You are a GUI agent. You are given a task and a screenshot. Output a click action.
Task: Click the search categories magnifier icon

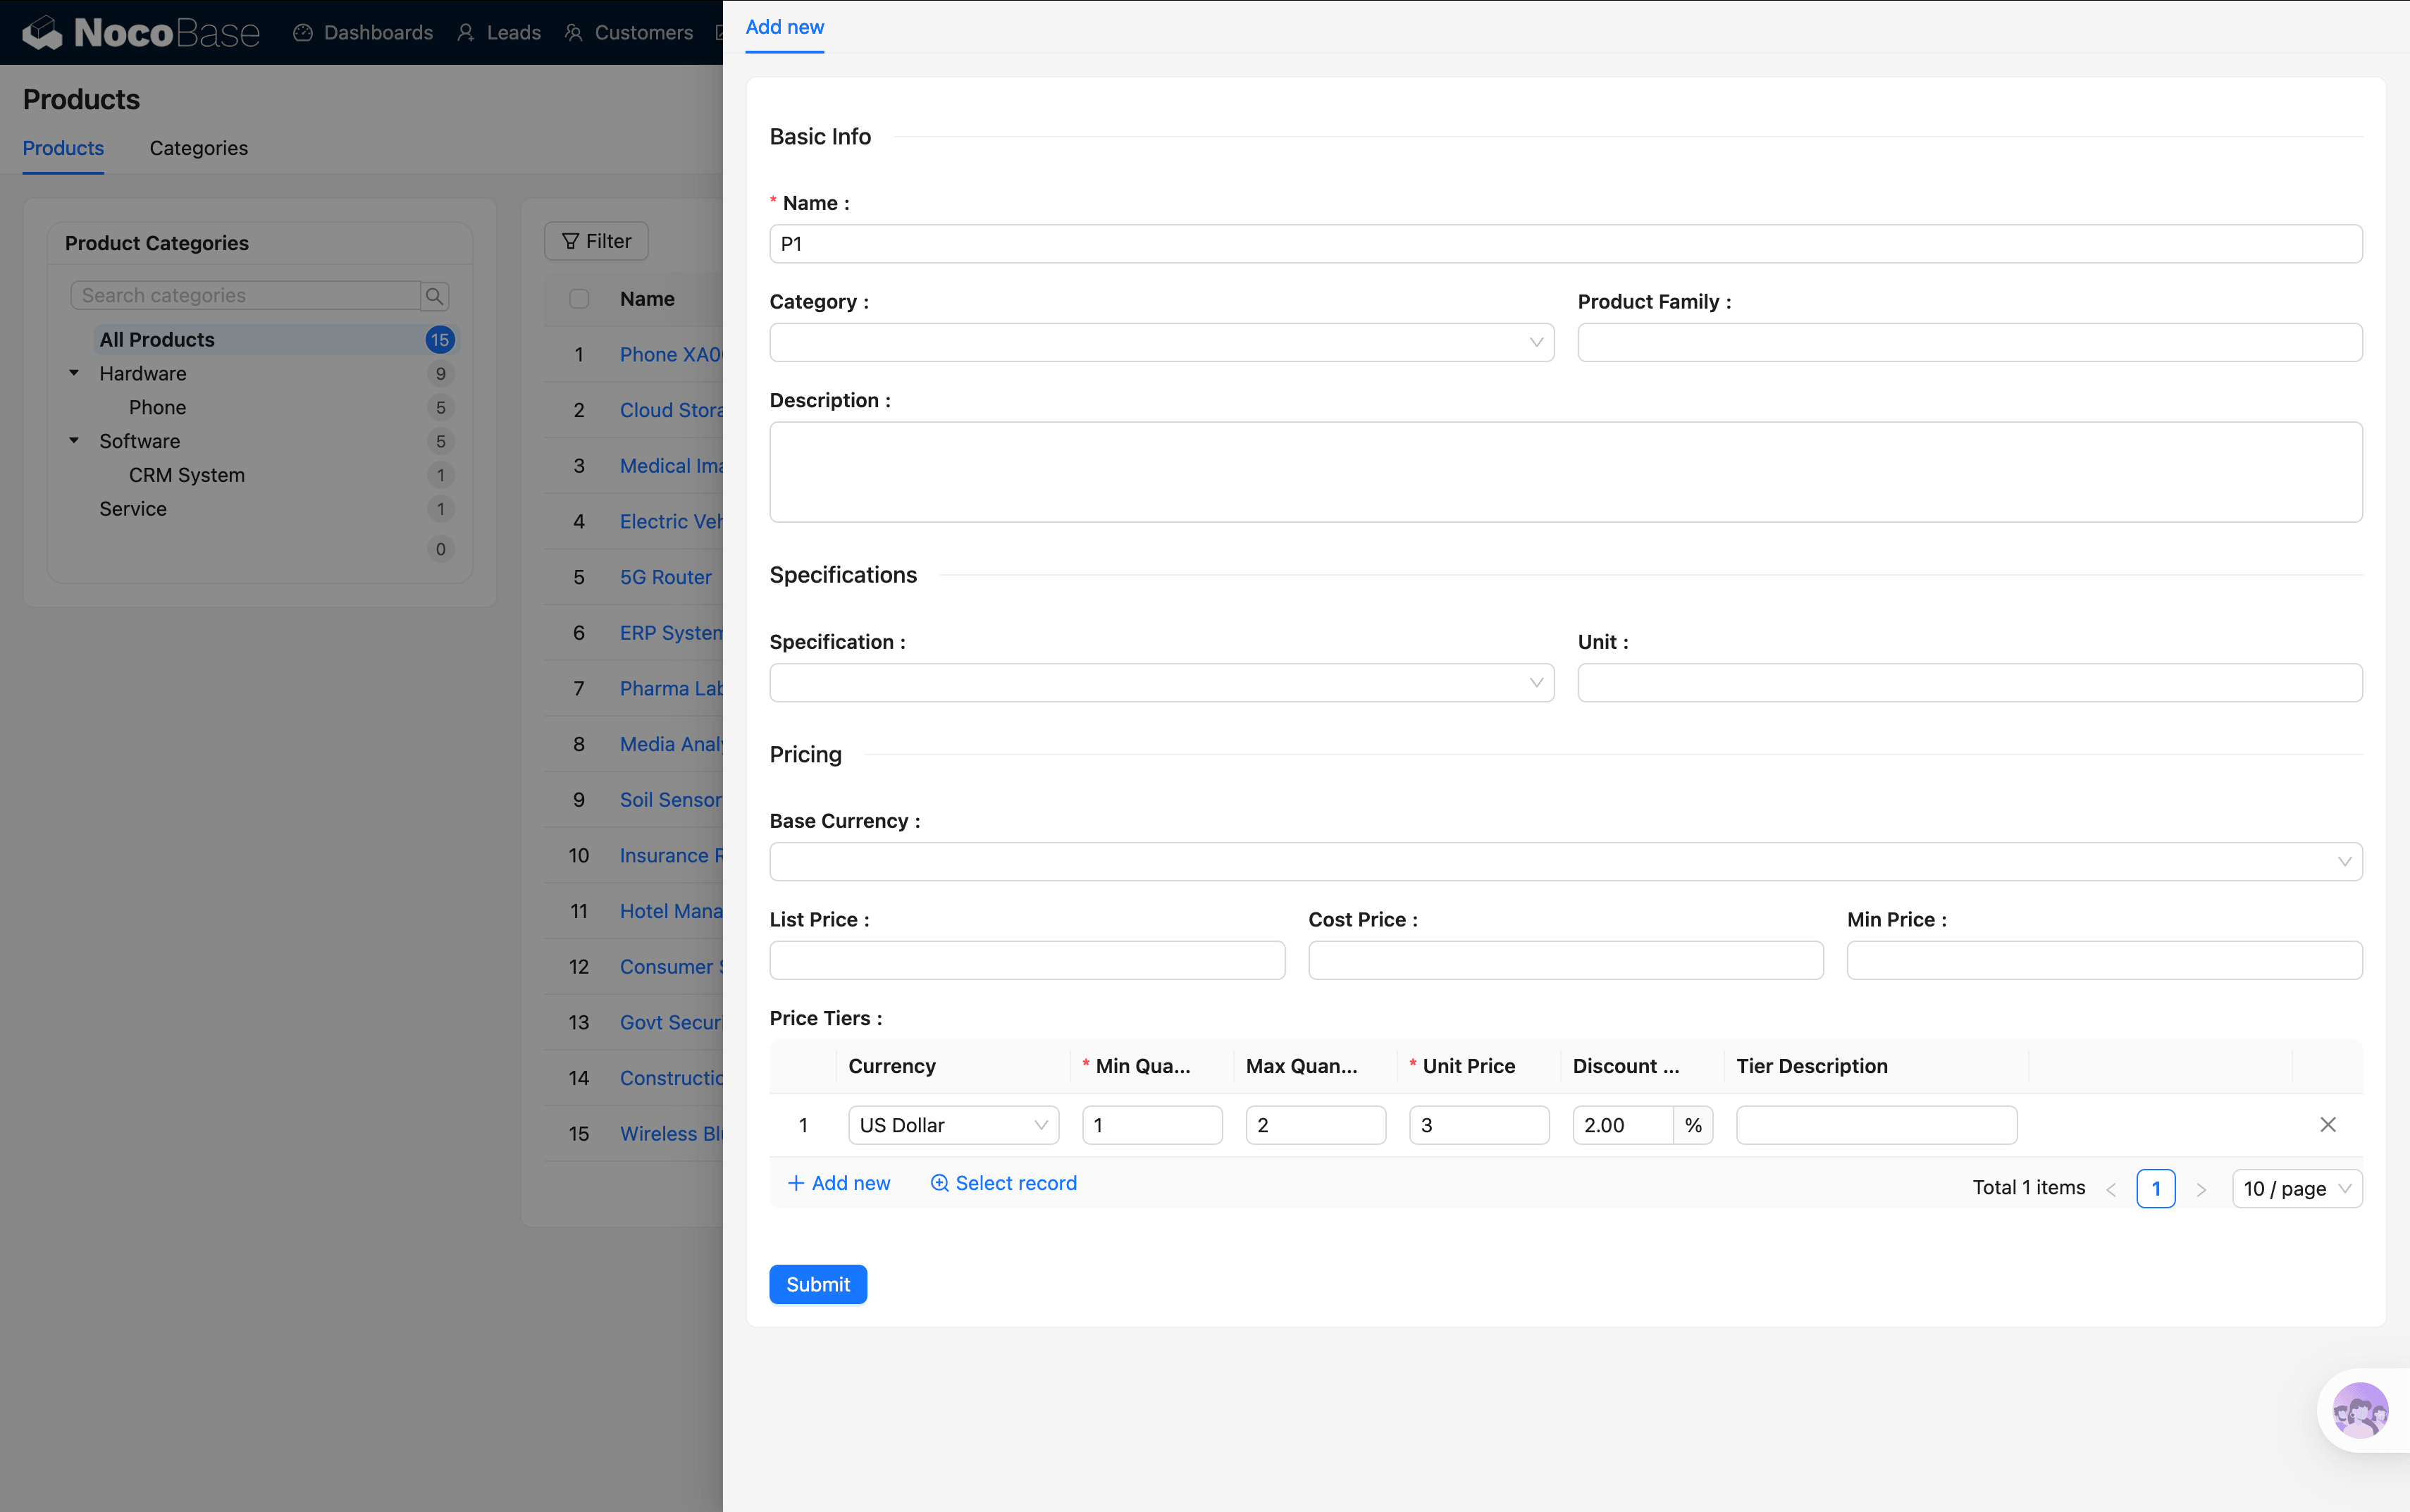click(x=434, y=296)
